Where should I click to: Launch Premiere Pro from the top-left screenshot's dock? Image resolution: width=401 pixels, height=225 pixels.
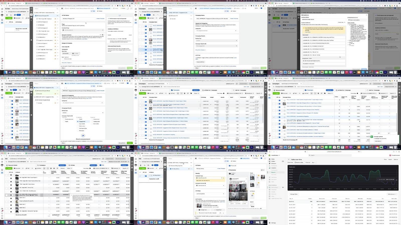click(x=118, y=72)
